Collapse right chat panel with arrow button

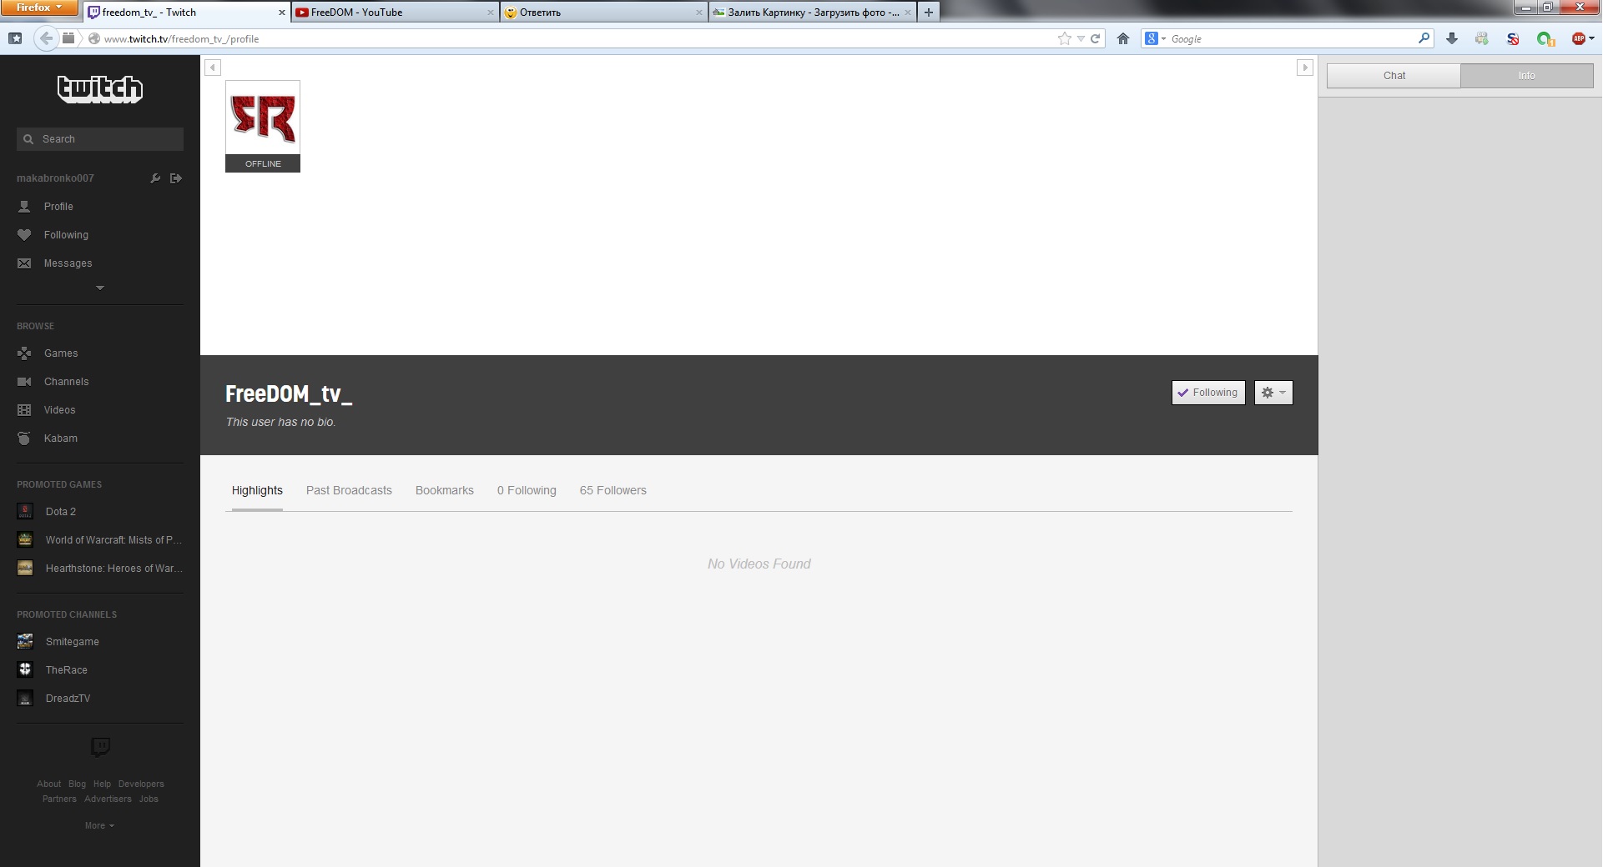tap(1305, 68)
